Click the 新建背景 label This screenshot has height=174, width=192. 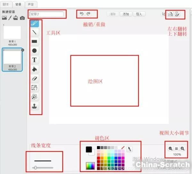9,12
